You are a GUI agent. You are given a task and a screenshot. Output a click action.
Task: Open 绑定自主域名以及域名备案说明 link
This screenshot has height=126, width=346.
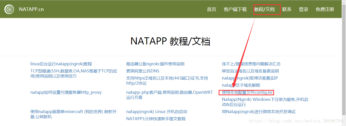tap(250, 71)
